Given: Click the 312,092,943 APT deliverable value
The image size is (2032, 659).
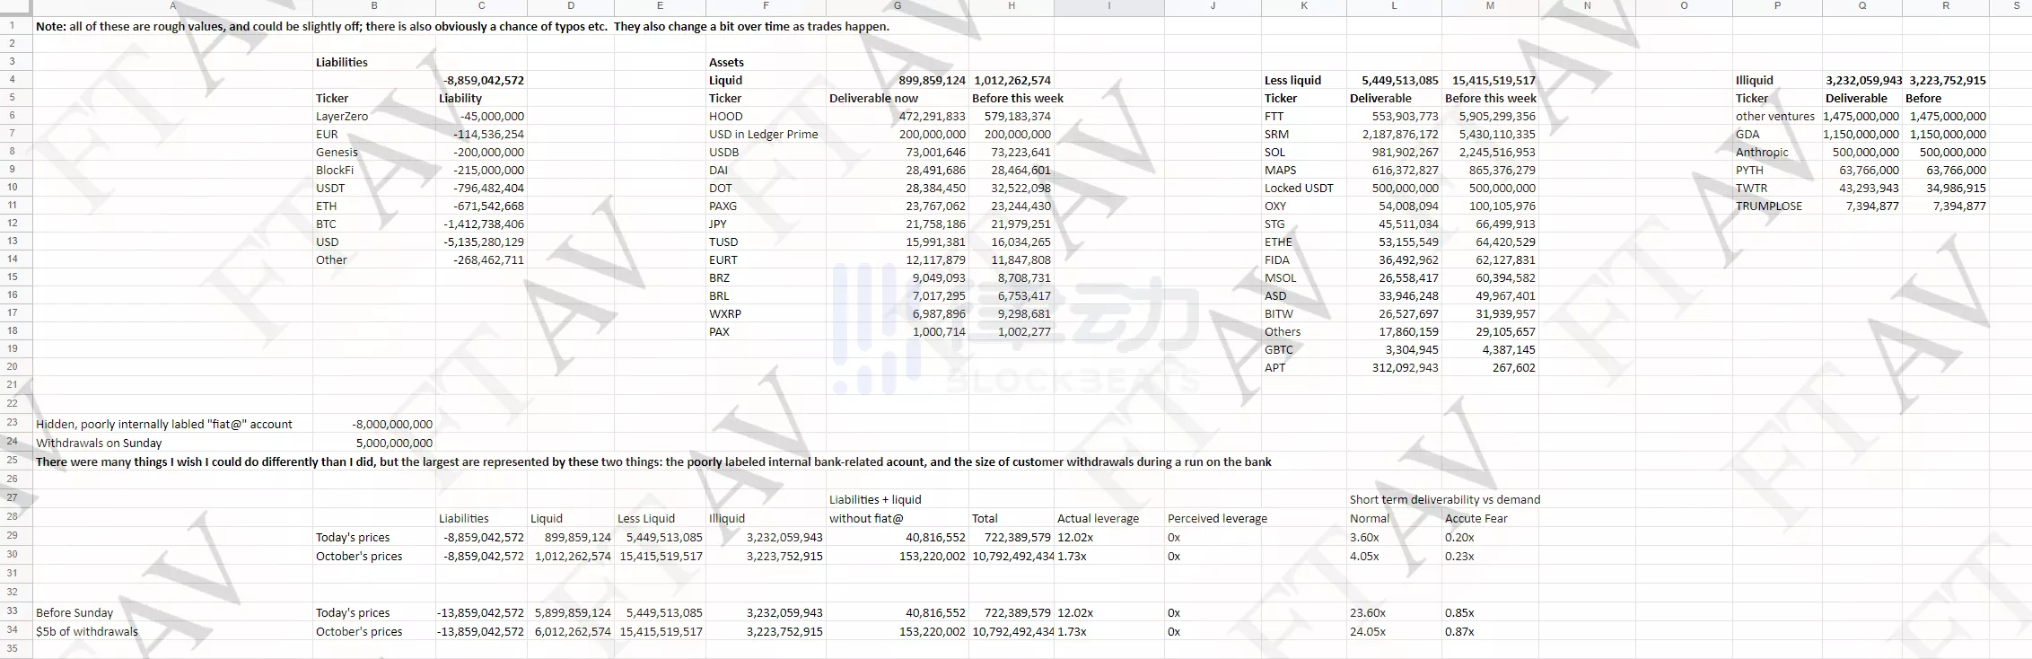Looking at the screenshot, I should [x=1405, y=367].
